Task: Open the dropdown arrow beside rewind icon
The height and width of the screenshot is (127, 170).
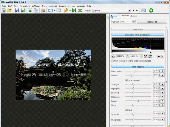Action: click(x=55, y=10)
